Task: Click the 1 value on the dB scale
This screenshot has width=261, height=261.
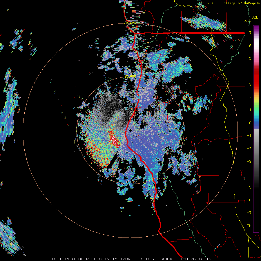Action: click(x=250, y=110)
